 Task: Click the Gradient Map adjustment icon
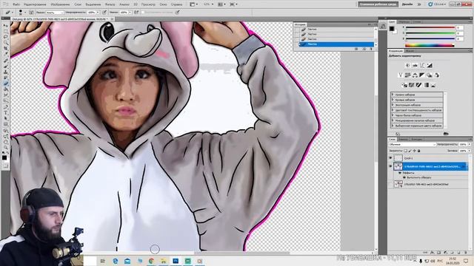(426, 85)
